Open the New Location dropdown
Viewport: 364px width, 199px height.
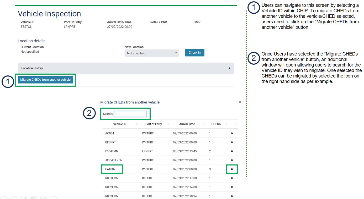(x=152, y=53)
